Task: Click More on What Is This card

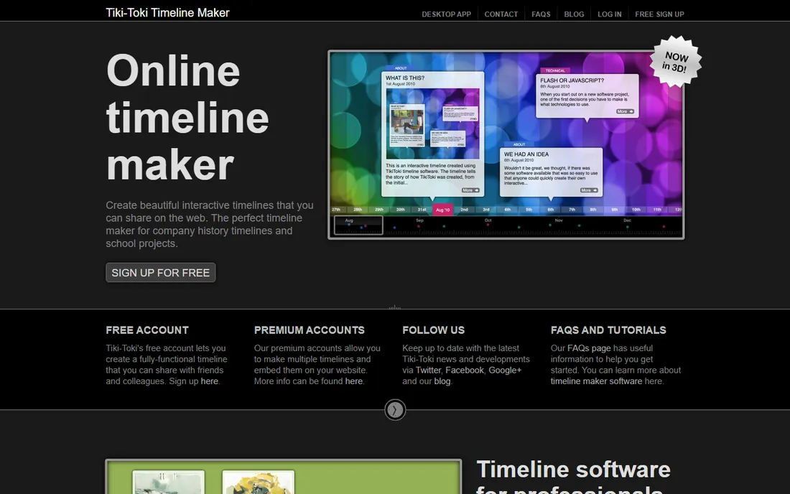Action: point(470,190)
